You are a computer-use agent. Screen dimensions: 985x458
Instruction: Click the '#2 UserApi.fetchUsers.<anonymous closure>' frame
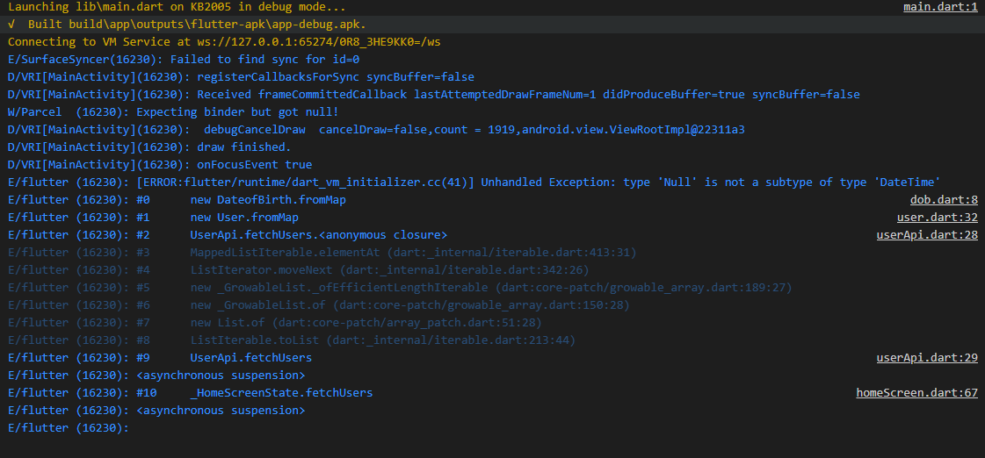click(x=228, y=235)
